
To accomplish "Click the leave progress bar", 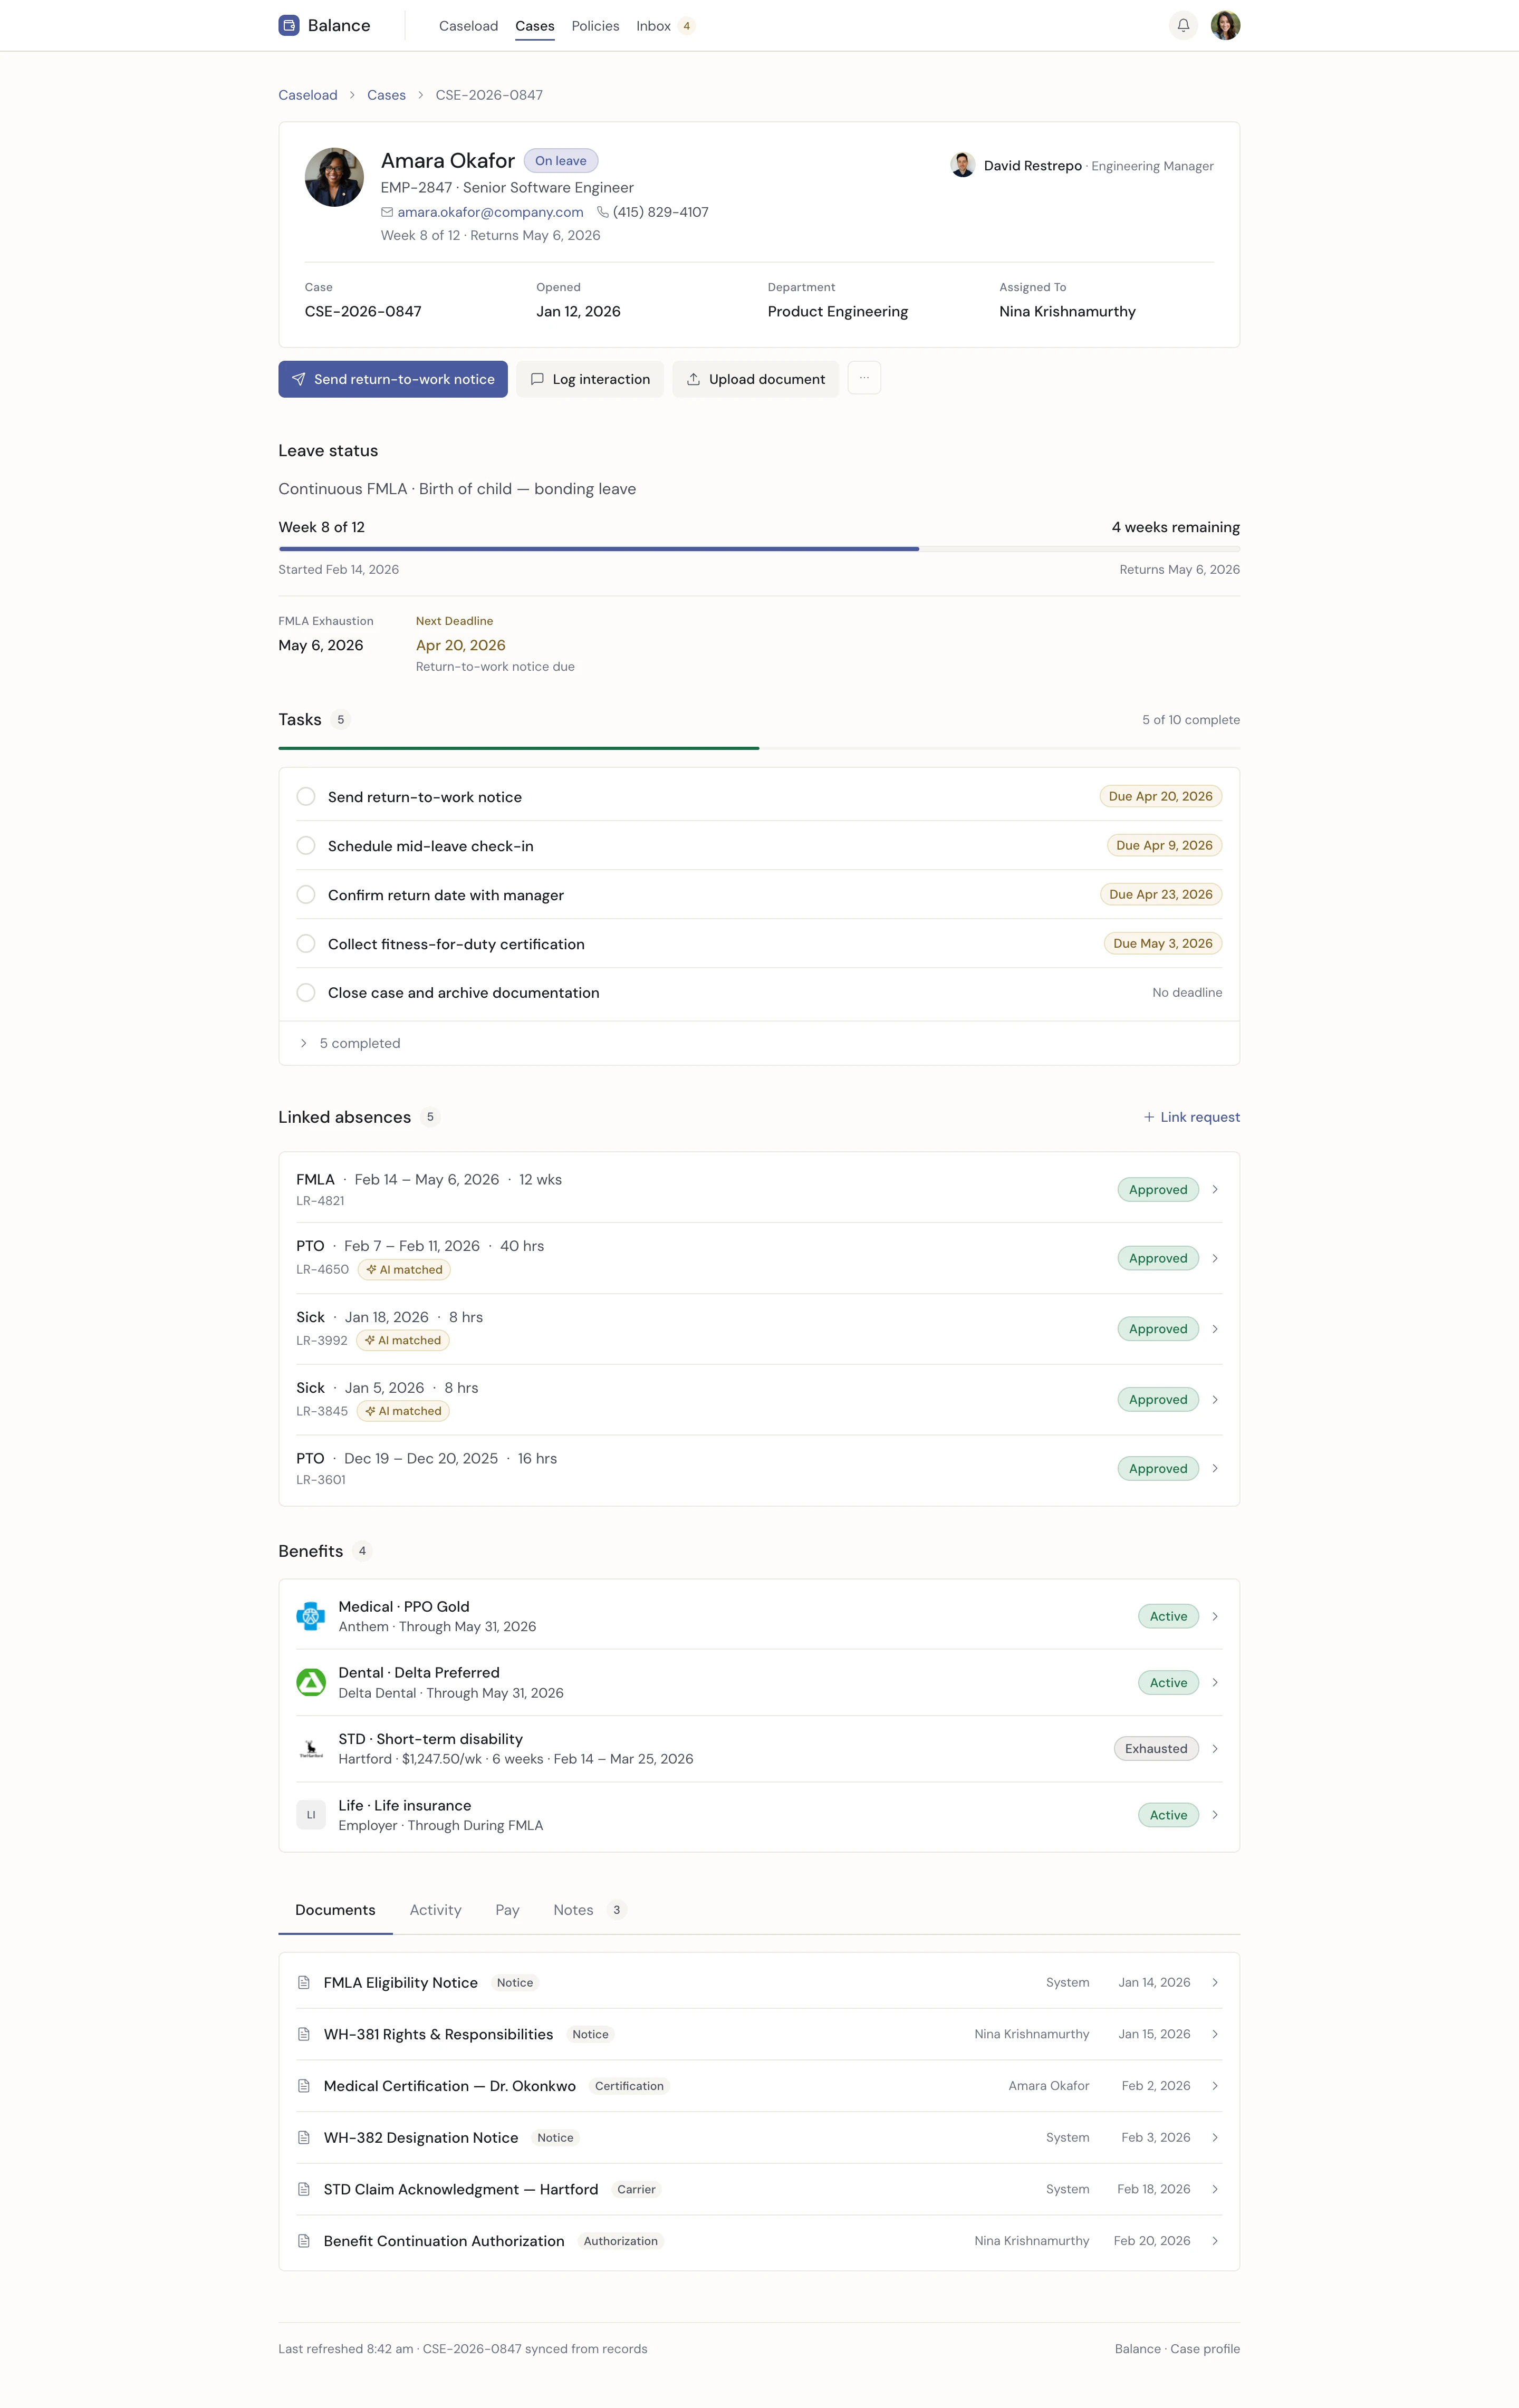I will 758,548.
